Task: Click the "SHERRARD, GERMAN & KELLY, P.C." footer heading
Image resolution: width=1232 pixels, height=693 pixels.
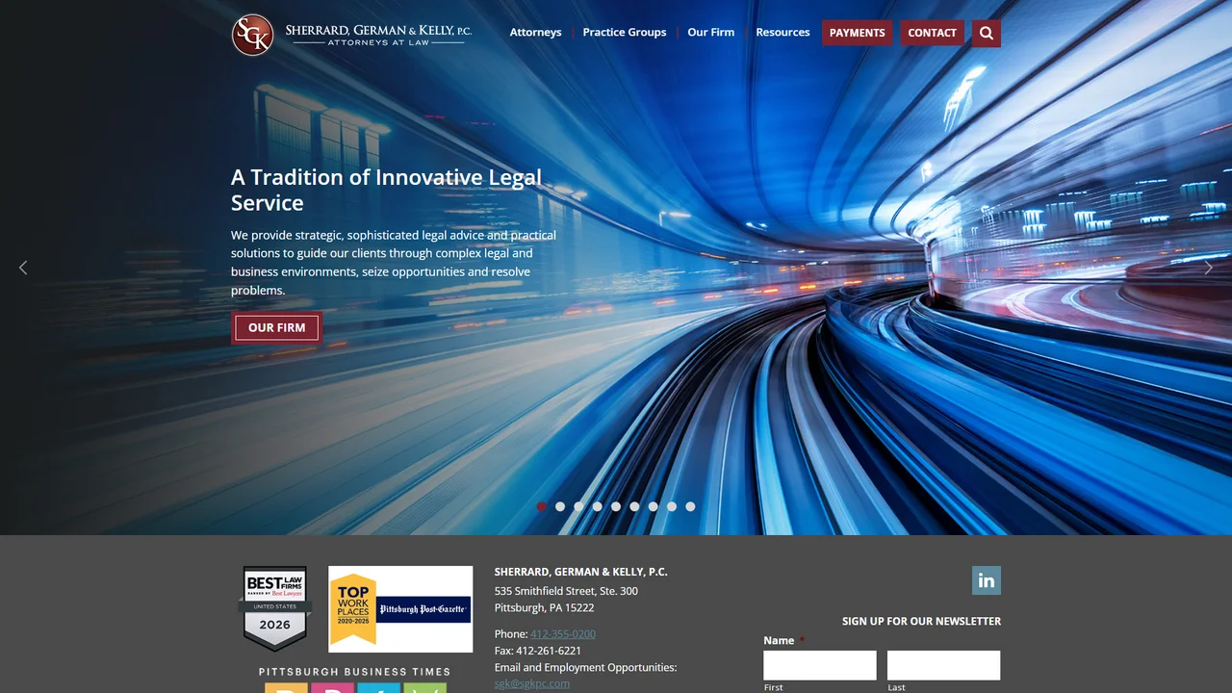Action: [581, 572]
